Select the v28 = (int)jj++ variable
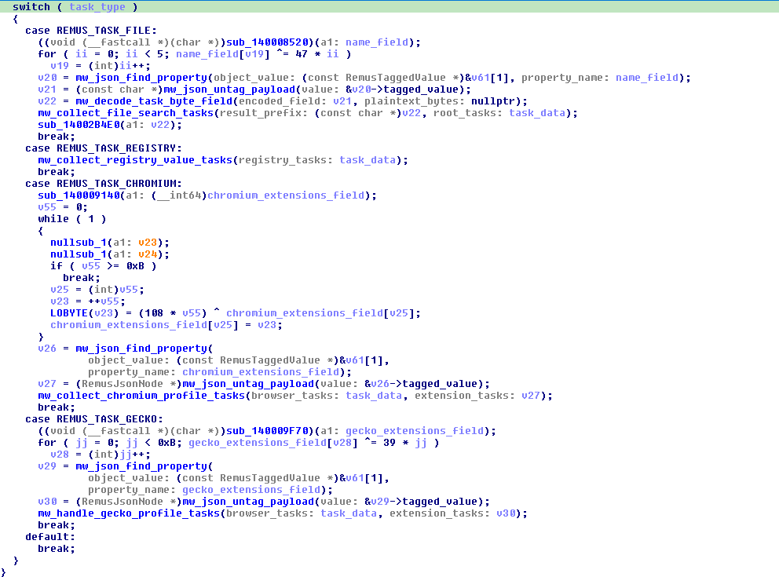The height and width of the screenshot is (577, 779). tap(60, 455)
